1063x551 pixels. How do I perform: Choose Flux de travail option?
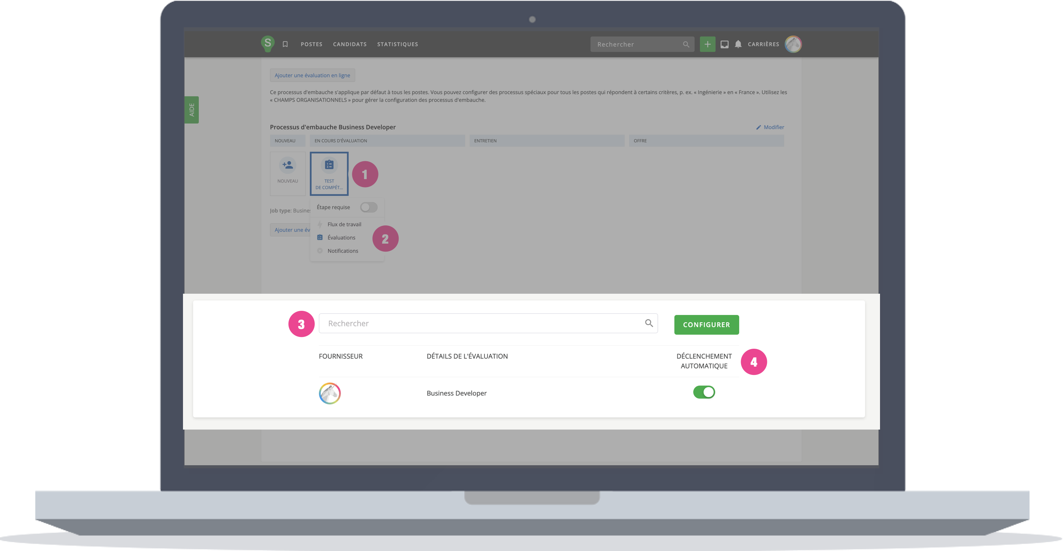344,224
